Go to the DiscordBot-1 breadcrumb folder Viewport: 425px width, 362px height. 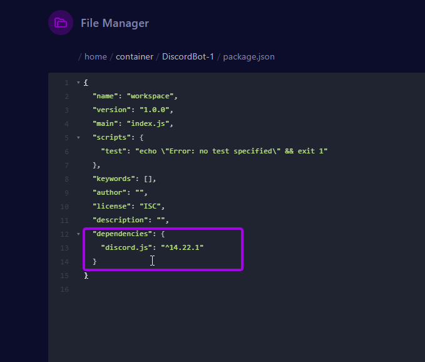tap(188, 56)
